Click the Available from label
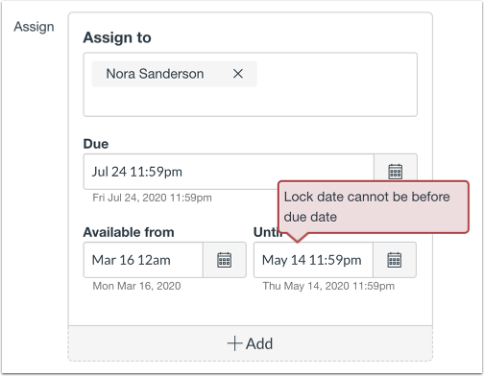Viewport: 484px width, 376px height. (129, 232)
